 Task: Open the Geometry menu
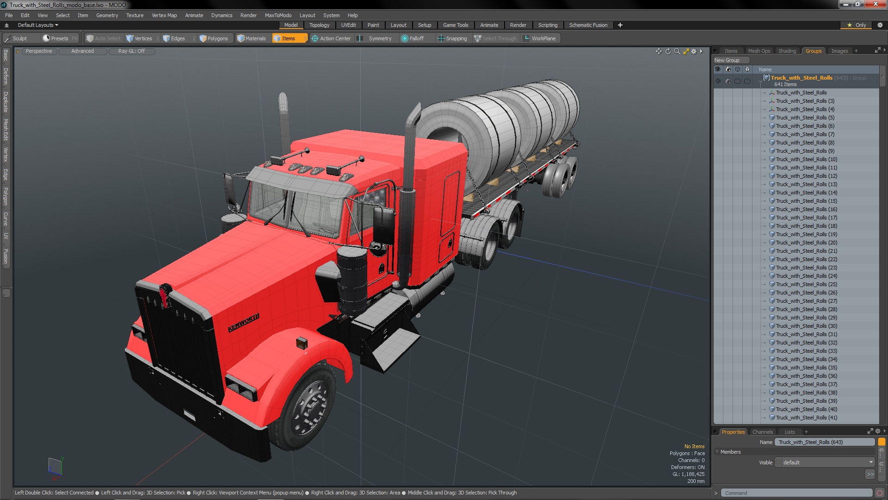tap(107, 15)
